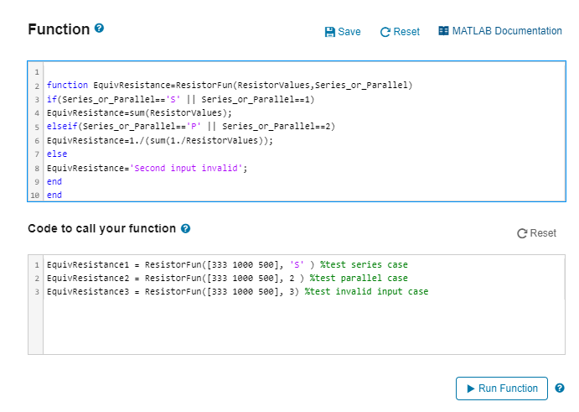Image resolution: width=579 pixels, height=412 pixels.
Task: Click the help icon beside Function heading
Action: point(99,28)
